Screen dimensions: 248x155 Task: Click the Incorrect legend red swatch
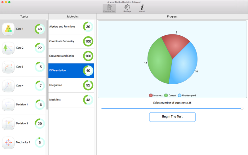coord(151,95)
